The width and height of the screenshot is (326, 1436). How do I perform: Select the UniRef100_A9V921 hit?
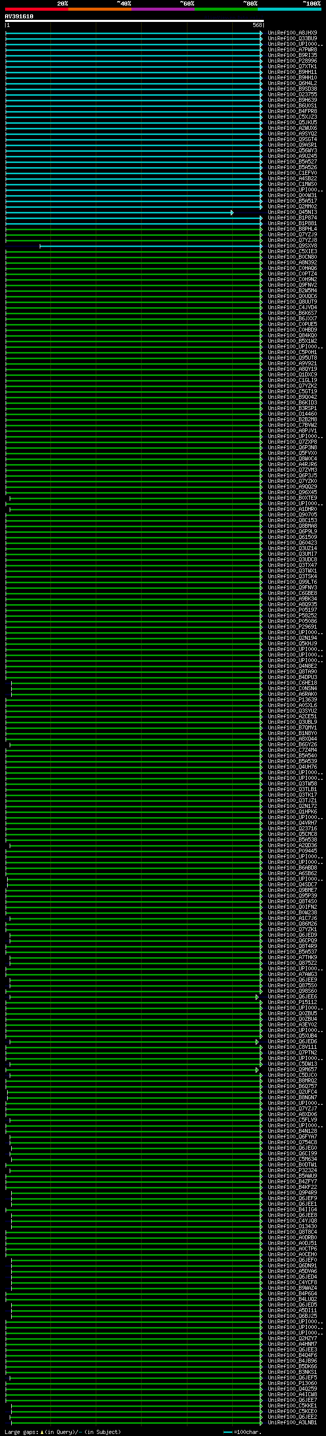292,364
